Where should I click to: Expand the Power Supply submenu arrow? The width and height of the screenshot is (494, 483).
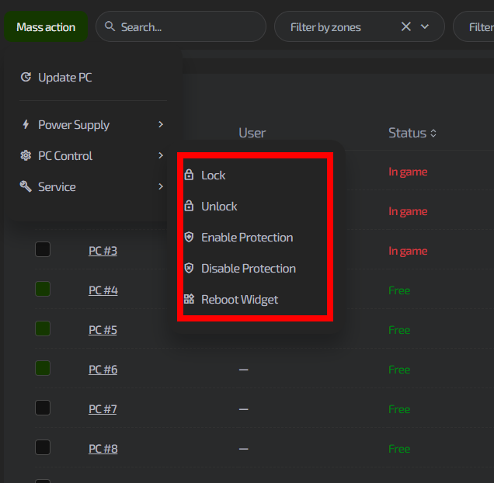(x=160, y=125)
